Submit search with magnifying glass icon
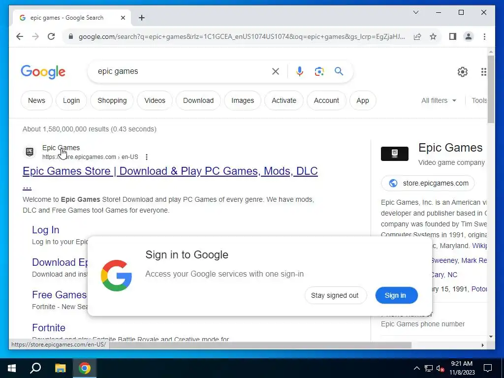Viewport: 504px width, 378px height. (339, 71)
